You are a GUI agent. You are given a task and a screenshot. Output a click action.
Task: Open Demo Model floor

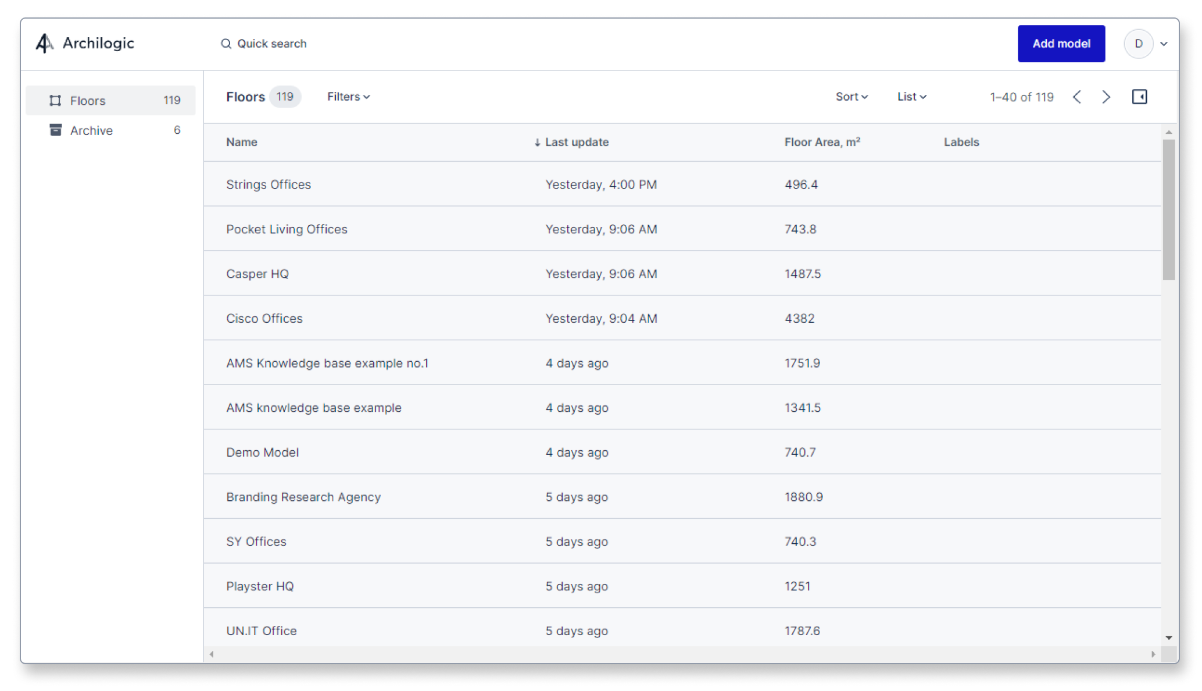coord(682,453)
